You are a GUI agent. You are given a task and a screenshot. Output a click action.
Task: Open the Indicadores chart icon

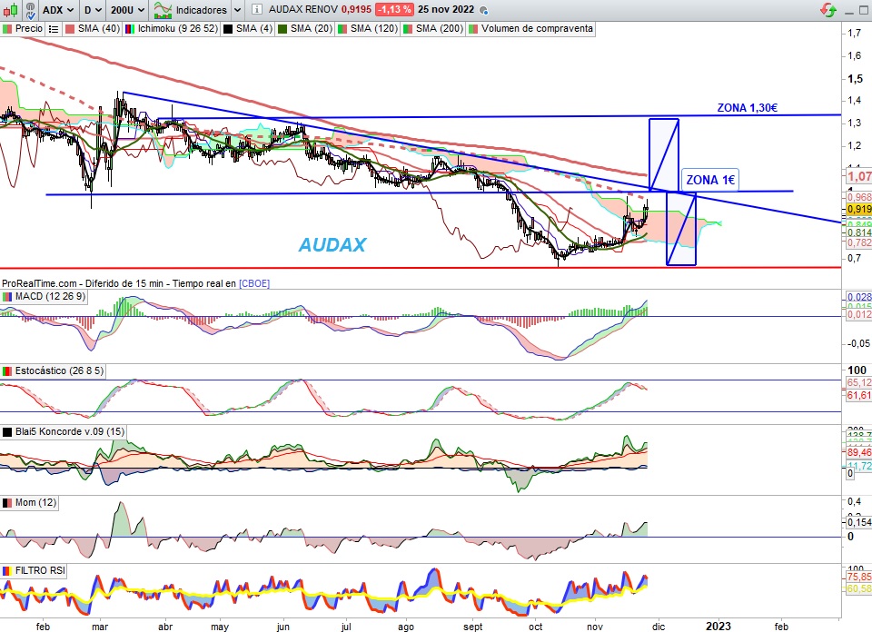[163, 11]
